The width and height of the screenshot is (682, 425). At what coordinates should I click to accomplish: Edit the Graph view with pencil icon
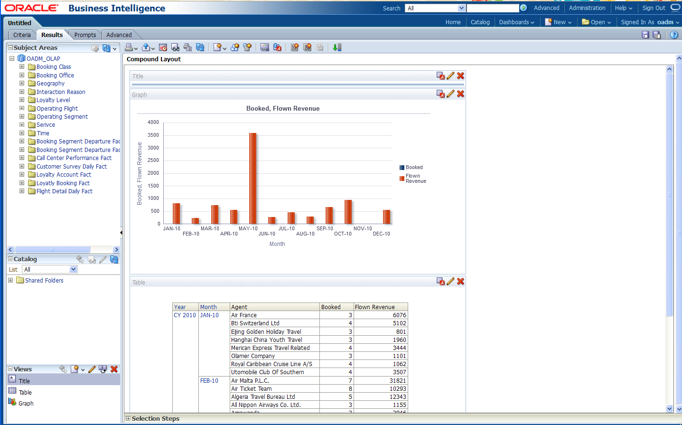[x=450, y=94]
